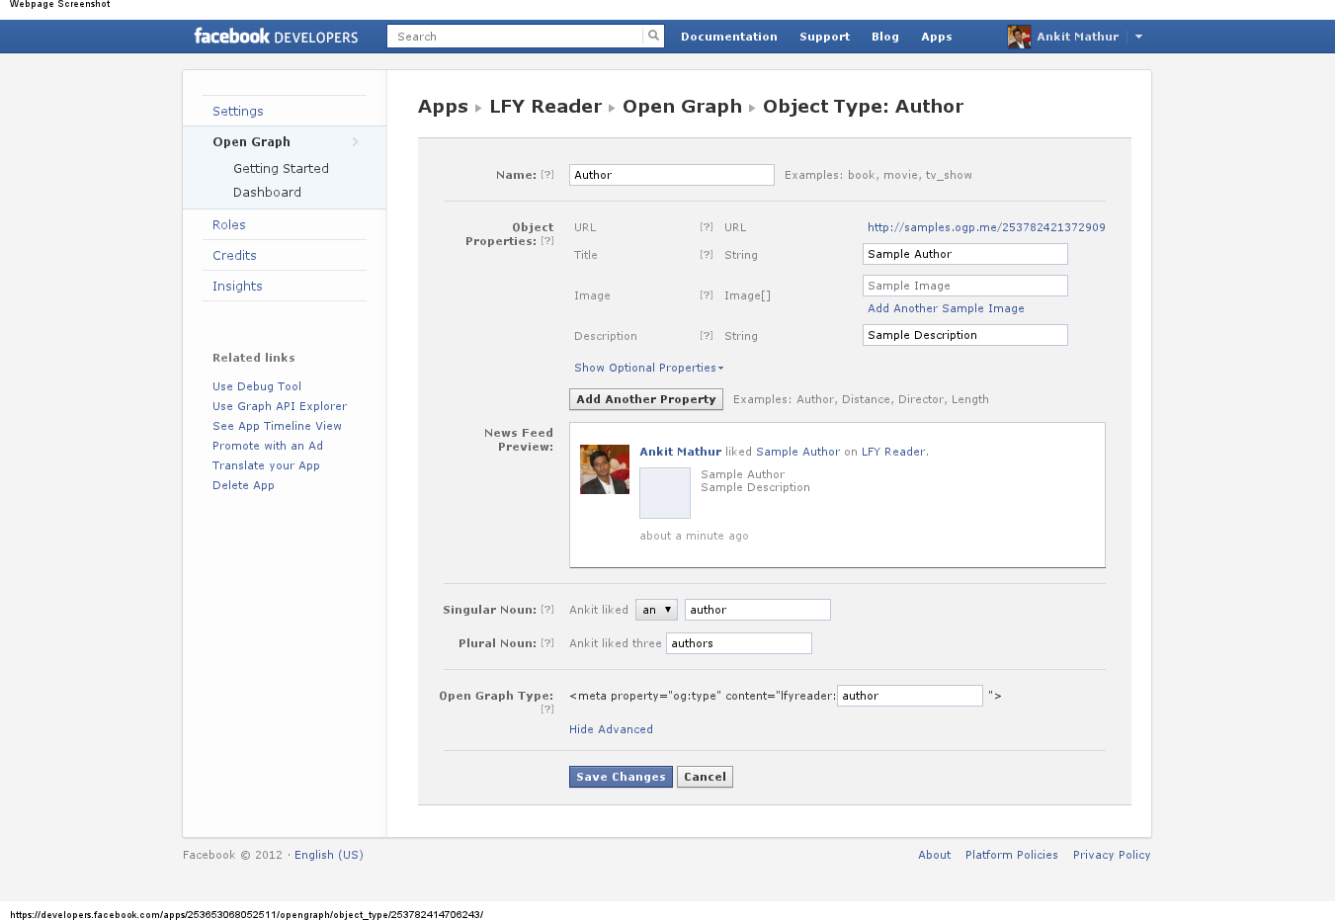This screenshot has width=1335, height=921.
Task: Open the article 'an' dropdown
Action: tap(656, 610)
